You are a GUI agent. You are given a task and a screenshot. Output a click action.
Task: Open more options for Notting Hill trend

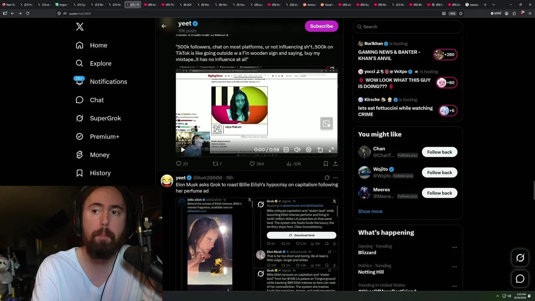(454, 266)
